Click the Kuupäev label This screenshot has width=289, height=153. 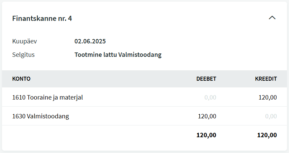(x=25, y=41)
